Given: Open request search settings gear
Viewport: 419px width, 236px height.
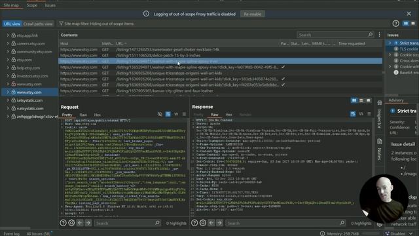Looking at the screenshot, I should 71,223.
